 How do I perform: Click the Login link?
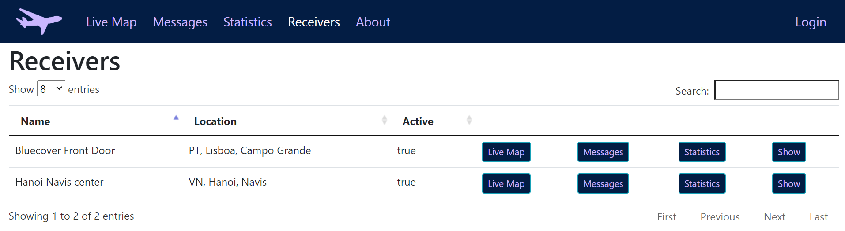click(810, 22)
